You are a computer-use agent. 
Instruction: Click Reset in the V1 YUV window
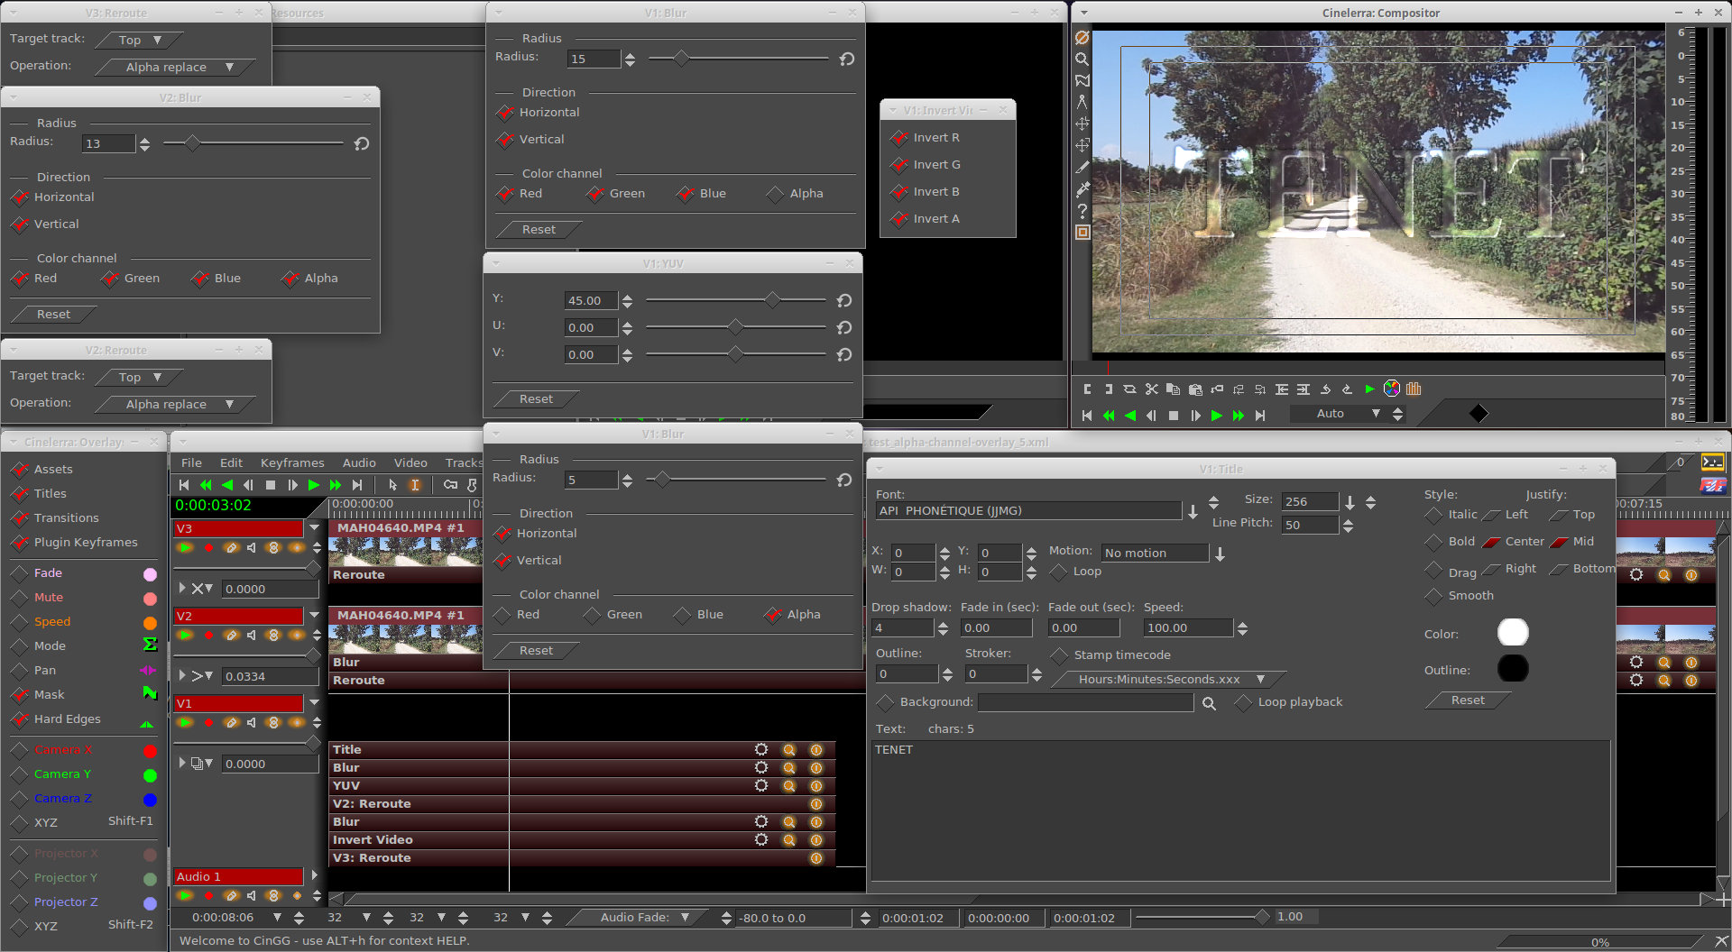[536, 399]
